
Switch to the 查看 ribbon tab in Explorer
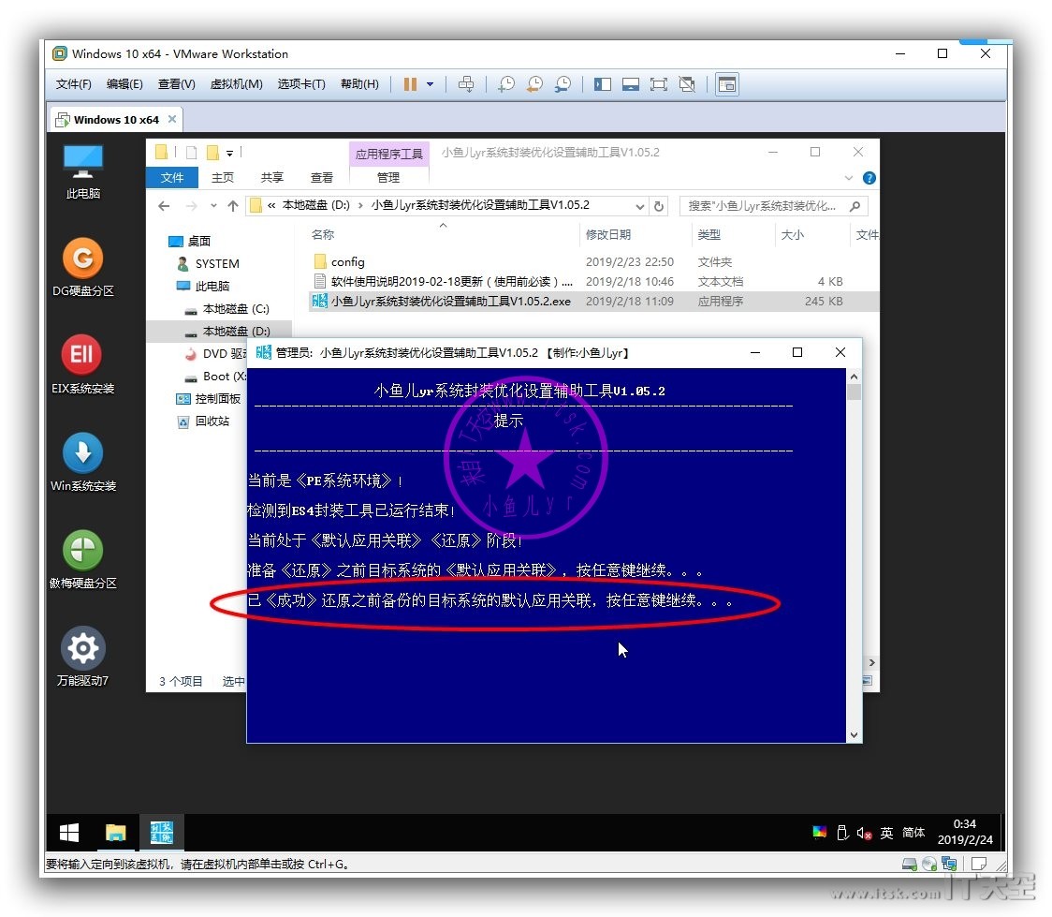coord(321,177)
